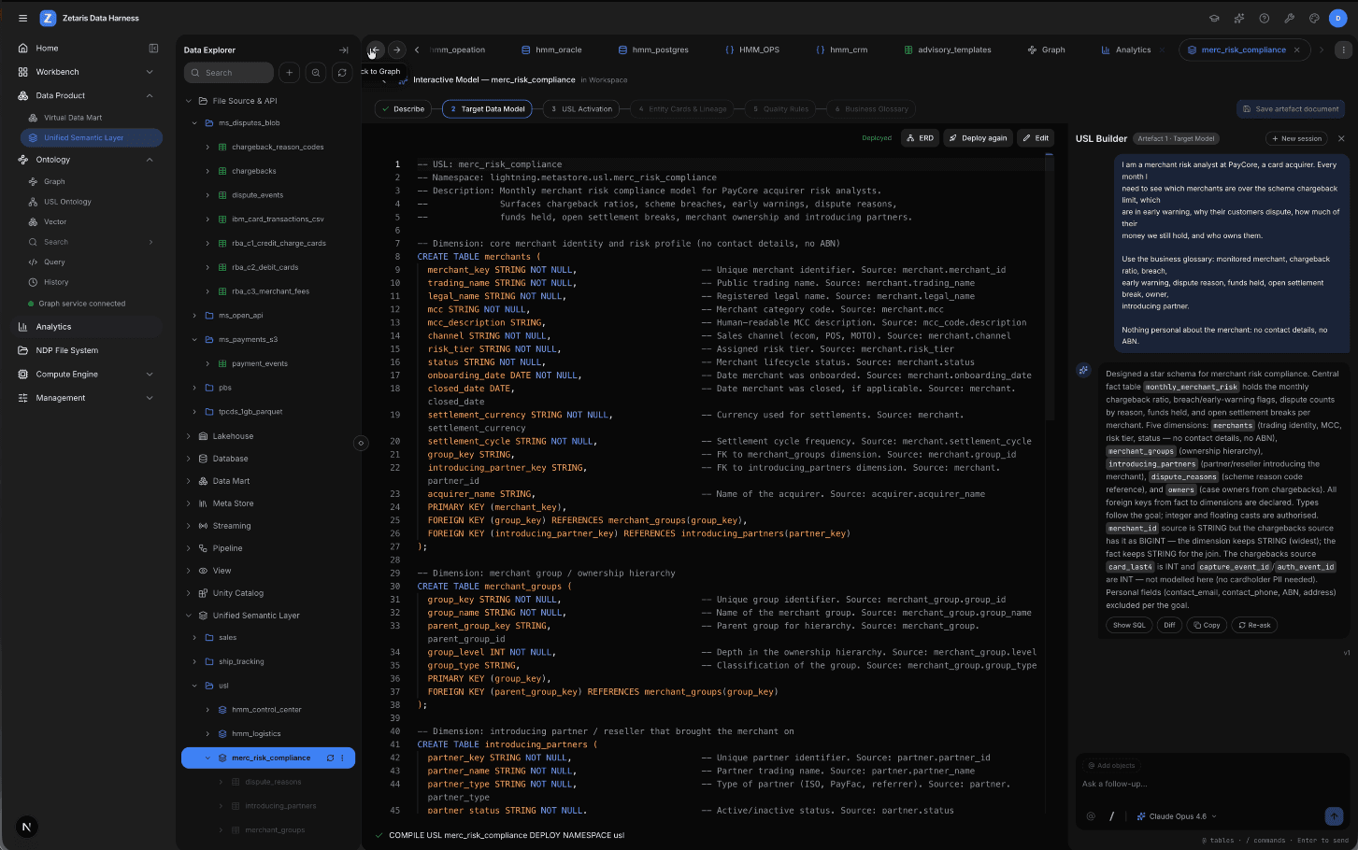This screenshot has width=1358, height=850.
Task: Click the Next.js N badge
Action: [x=27, y=827]
